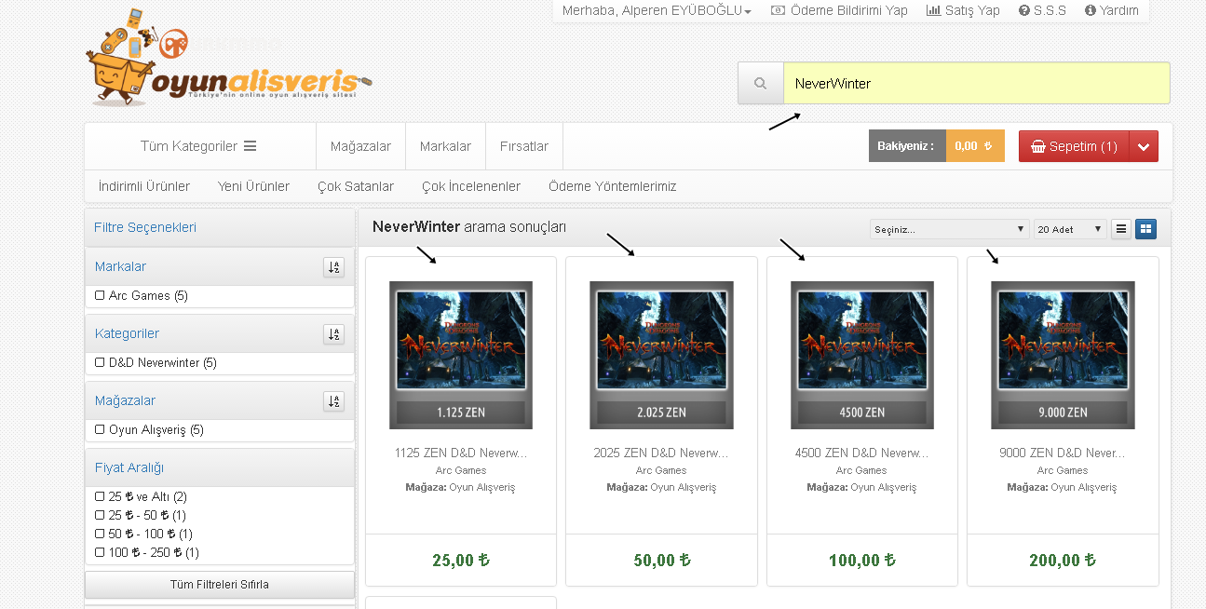Check the 50 ₺ - 100 ₺ price filter
1206x609 pixels.
(100, 534)
